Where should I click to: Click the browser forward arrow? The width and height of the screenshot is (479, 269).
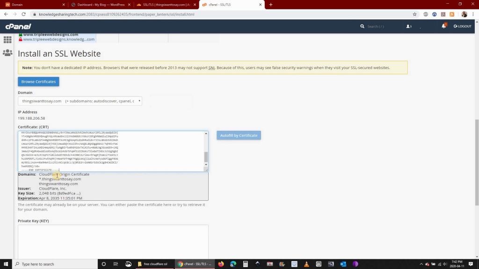coord(15,14)
